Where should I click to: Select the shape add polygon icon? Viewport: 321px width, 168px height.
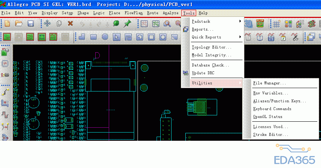82,37
